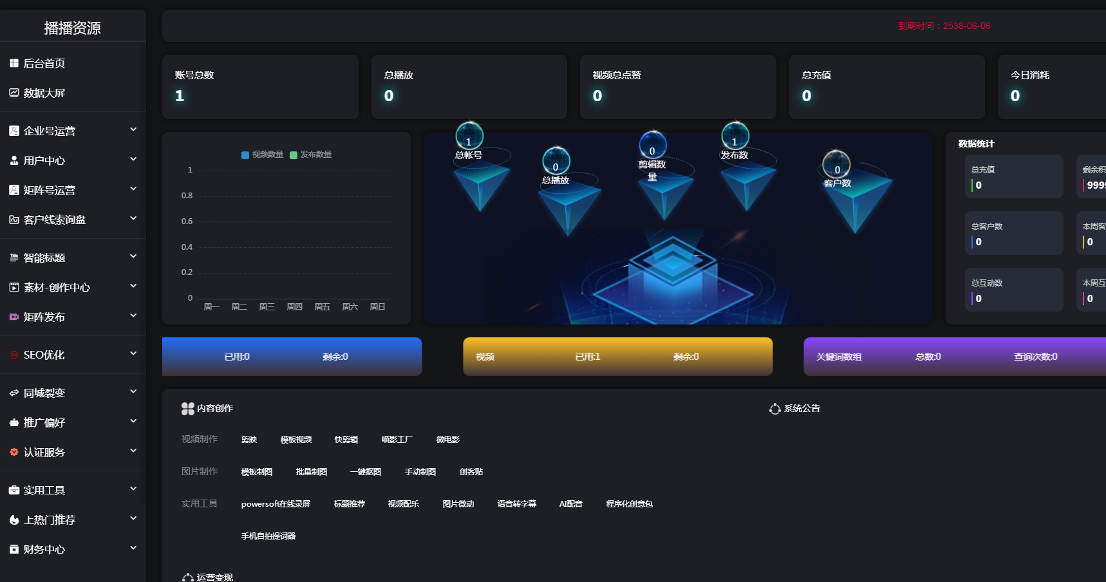The image size is (1106, 582).
Task: Click the 到期时间 expiry date text
Action: tap(944, 26)
